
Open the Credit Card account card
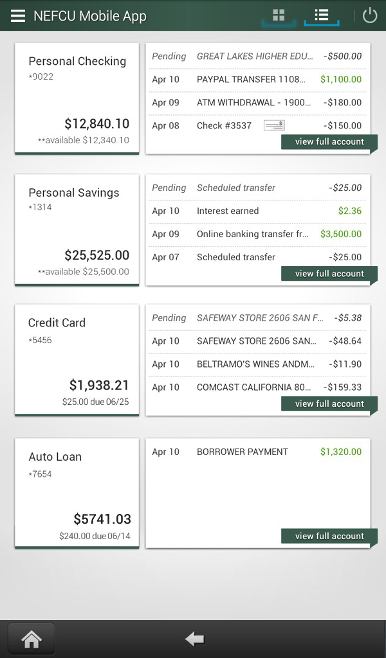coord(77,360)
